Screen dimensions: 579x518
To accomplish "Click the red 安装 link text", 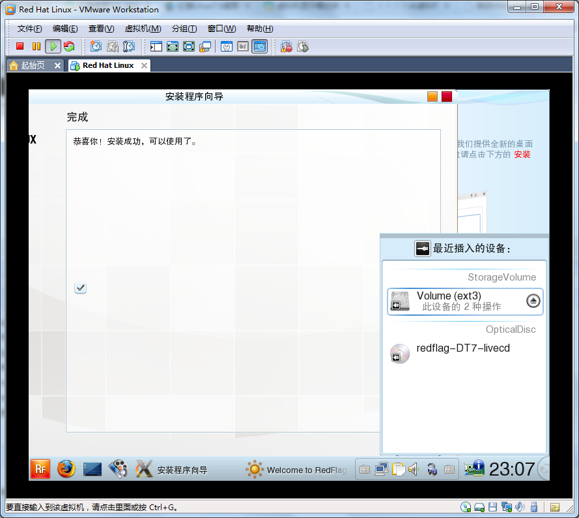I will click(522, 154).
